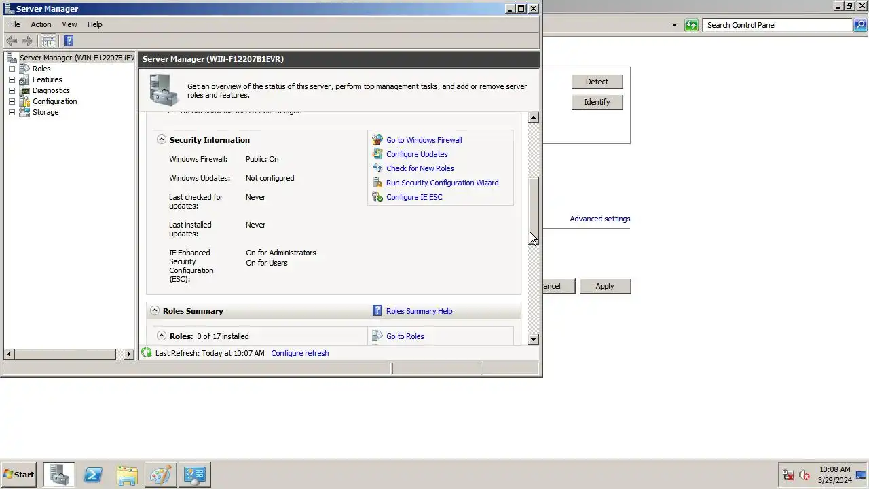Open the Action menu
This screenshot has height=489, width=869.
tap(41, 24)
